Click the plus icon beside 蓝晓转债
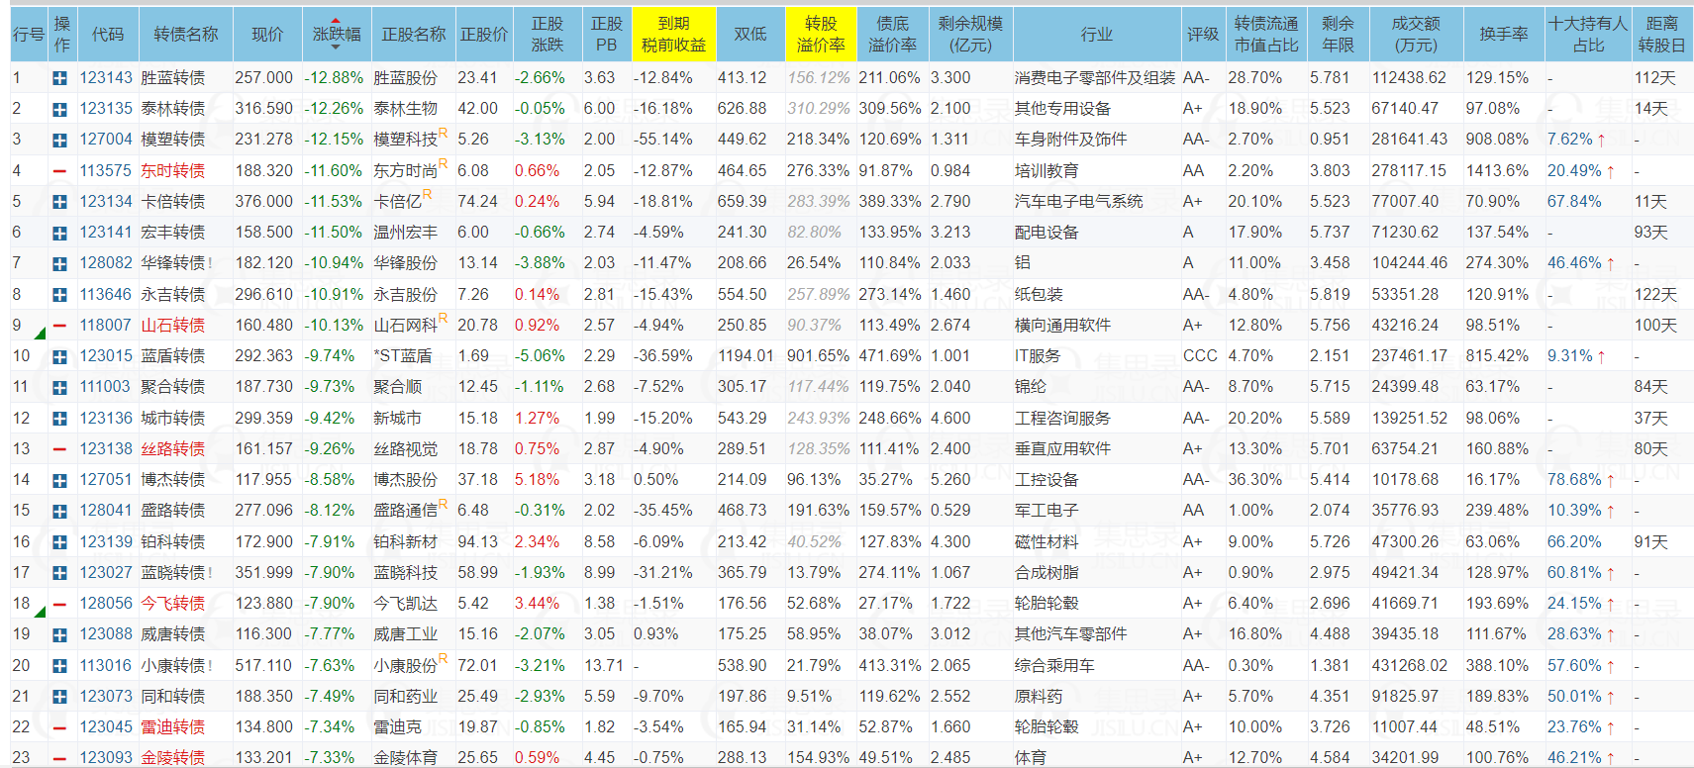The height and width of the screenshot is (768, 1694). [60, 573]
